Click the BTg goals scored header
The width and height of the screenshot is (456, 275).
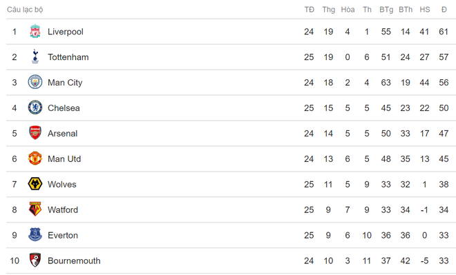point(386,10)
